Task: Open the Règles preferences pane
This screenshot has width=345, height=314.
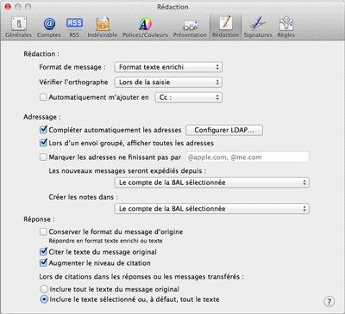Action: (x=286, y=28)
